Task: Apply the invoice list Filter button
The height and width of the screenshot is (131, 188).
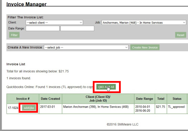Action: click(14, 35)
